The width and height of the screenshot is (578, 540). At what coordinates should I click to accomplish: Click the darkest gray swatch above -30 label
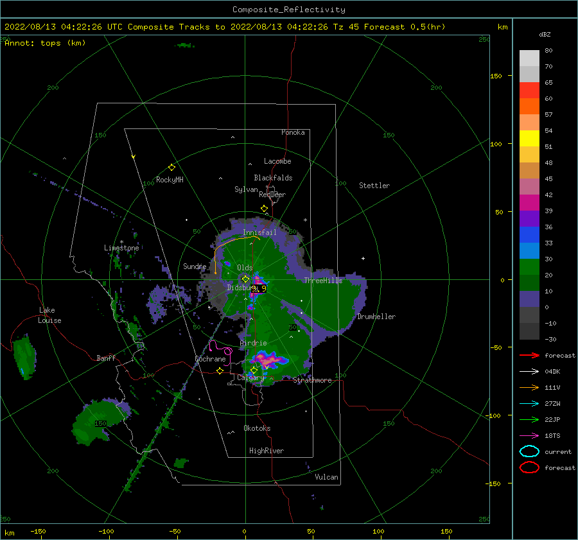click(x=529, y=331)
